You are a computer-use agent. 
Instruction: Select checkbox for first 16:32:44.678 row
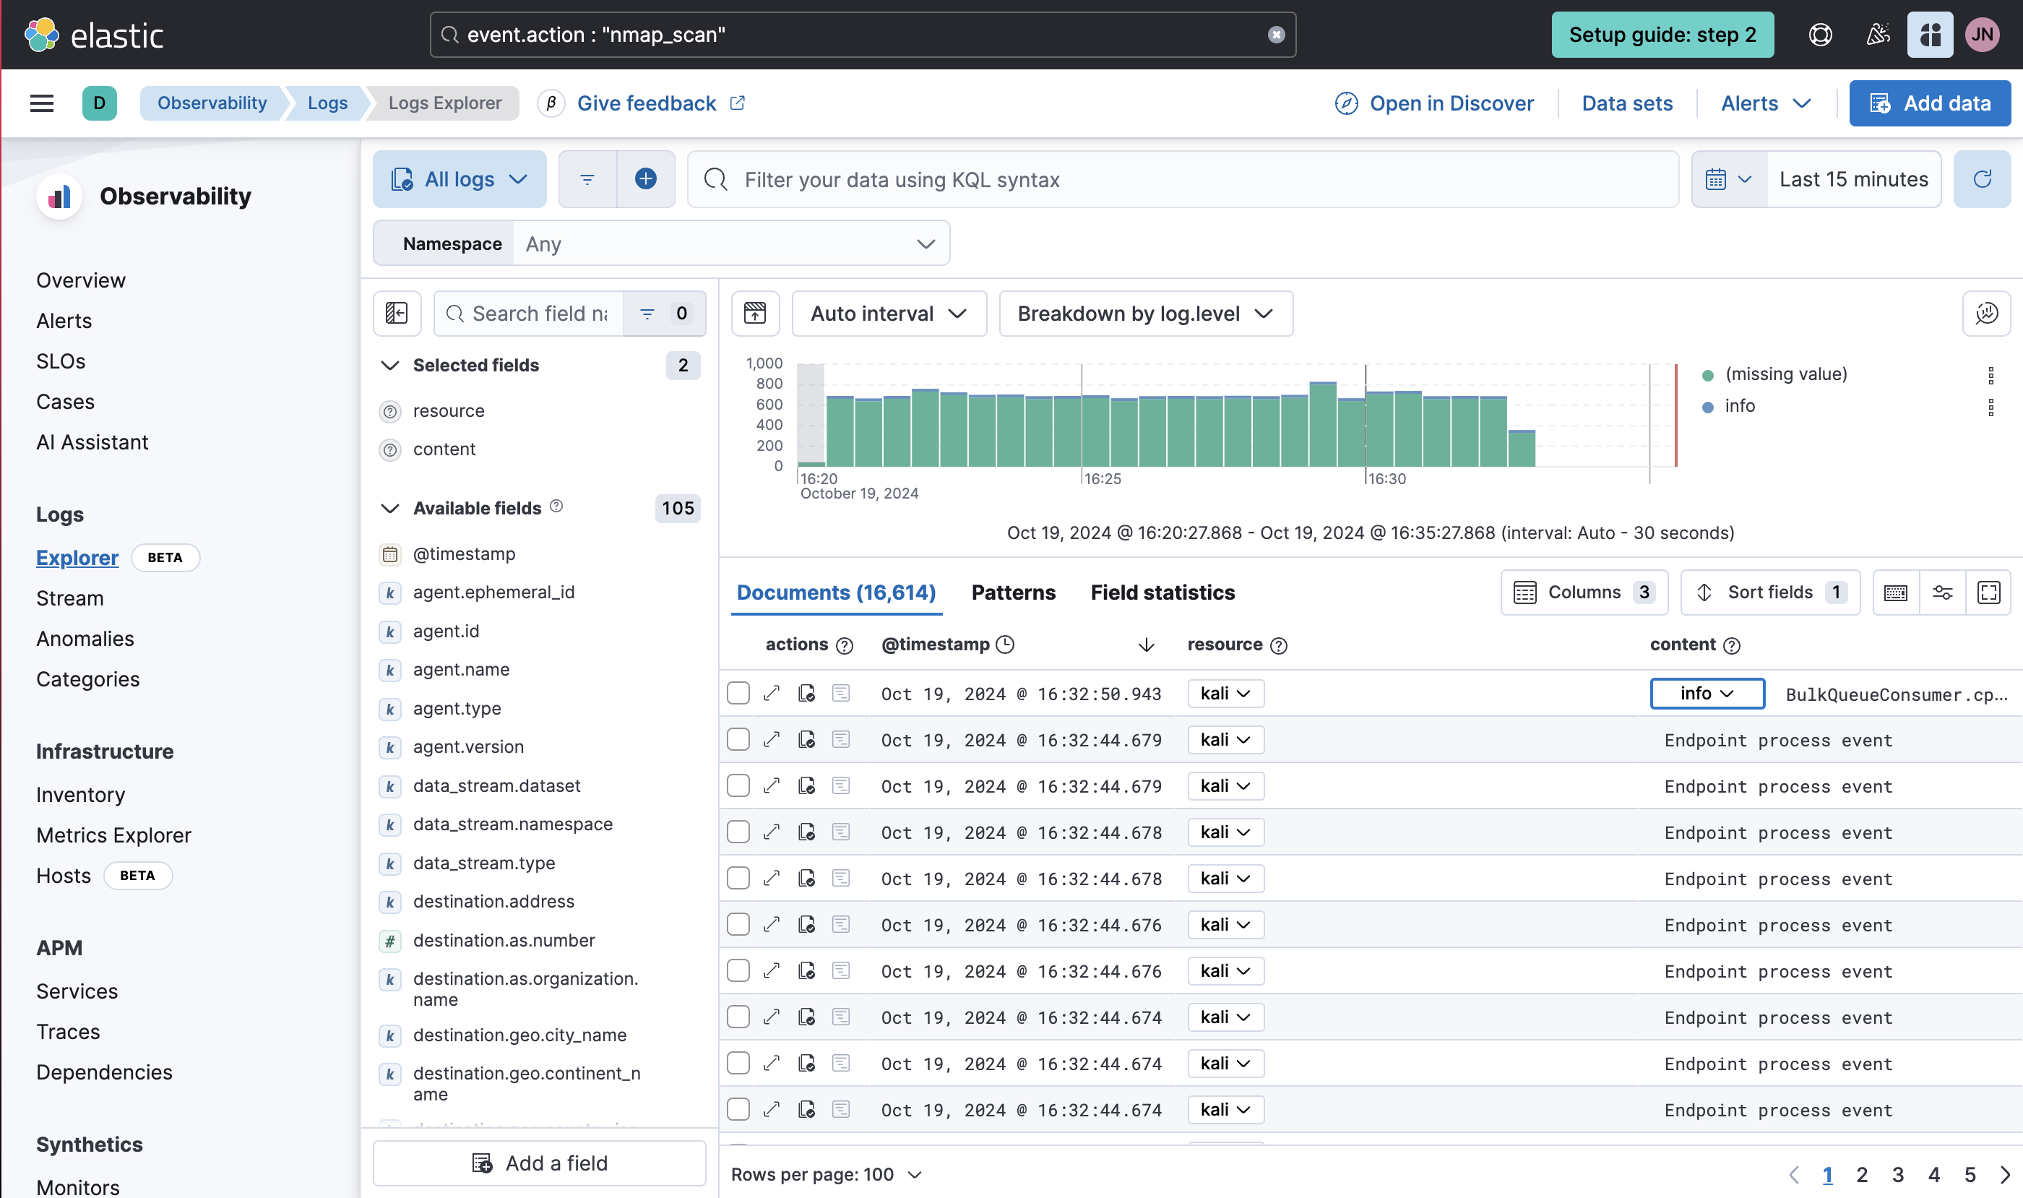point(738,832)
